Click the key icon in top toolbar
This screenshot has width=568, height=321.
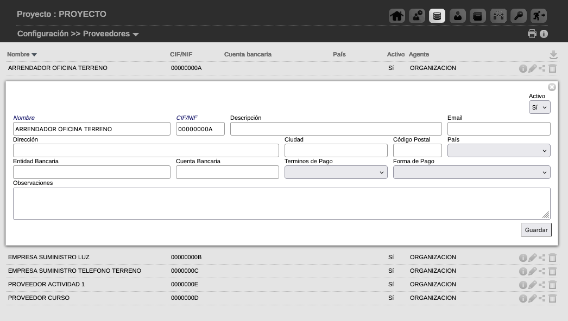click(519, 16)
